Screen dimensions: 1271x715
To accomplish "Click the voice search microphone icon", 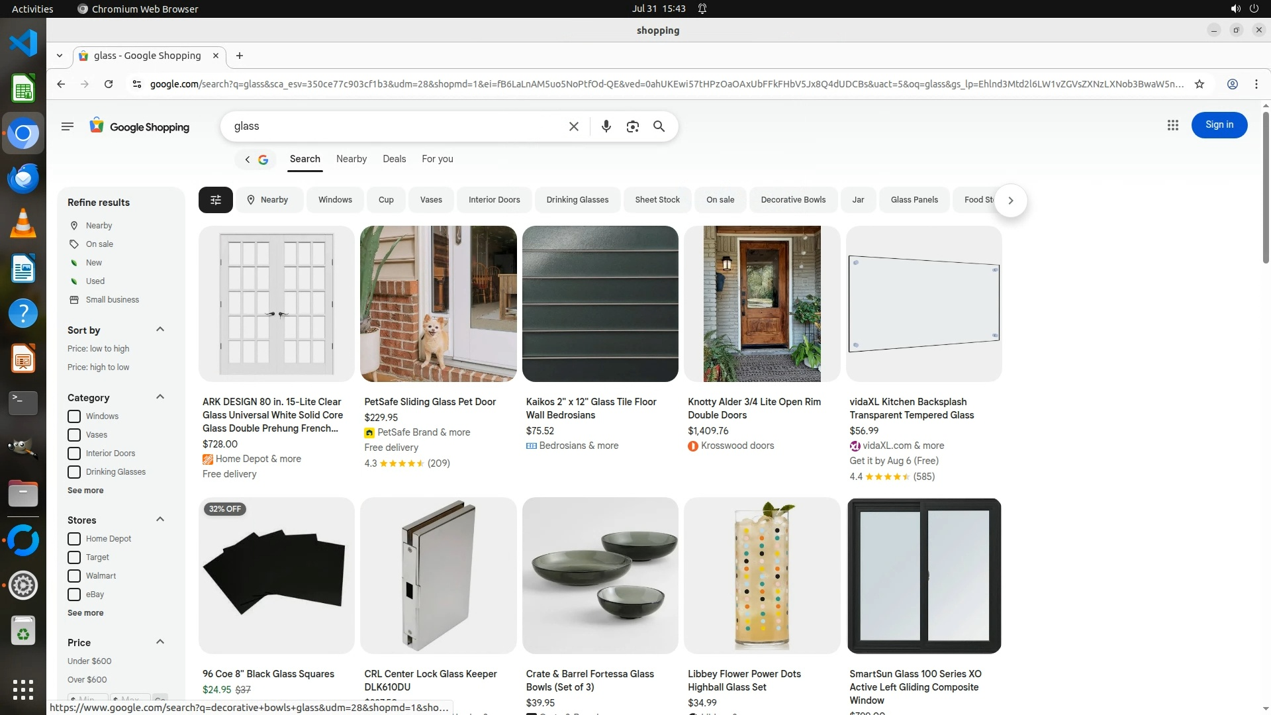I will [606, 126].
